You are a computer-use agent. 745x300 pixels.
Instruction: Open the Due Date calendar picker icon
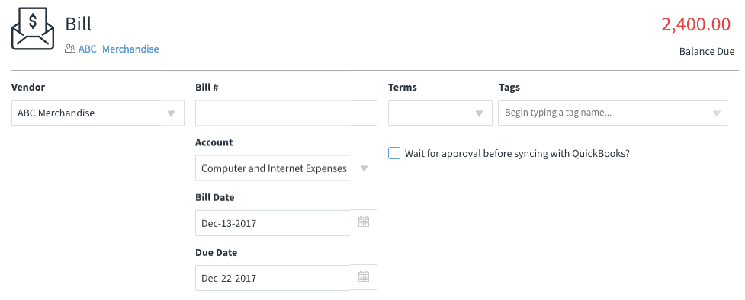click(x=364, y=276)
